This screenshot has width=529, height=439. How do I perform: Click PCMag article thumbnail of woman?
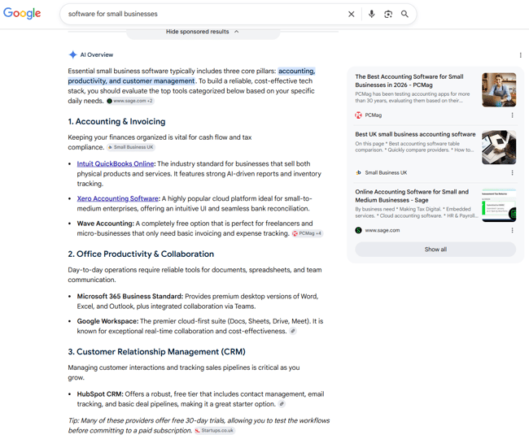499,90
